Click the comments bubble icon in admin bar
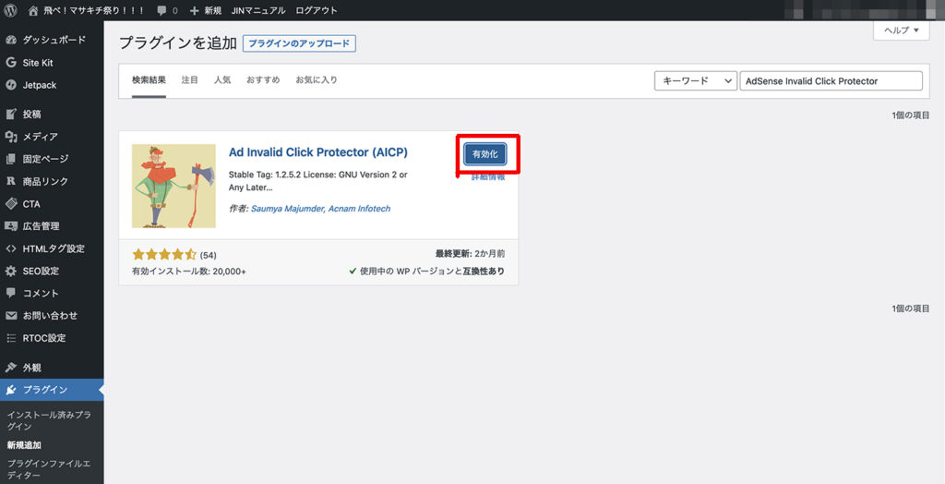945x484 pixels. click(161, 11)
